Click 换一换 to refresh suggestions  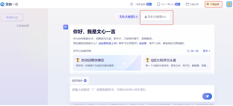(193, 51)
